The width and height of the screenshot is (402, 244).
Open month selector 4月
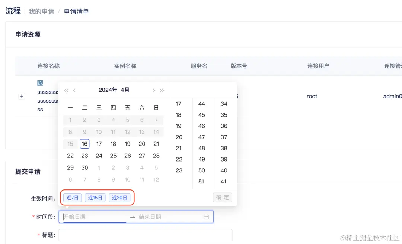pyautogui.click(x=125, y=90)
